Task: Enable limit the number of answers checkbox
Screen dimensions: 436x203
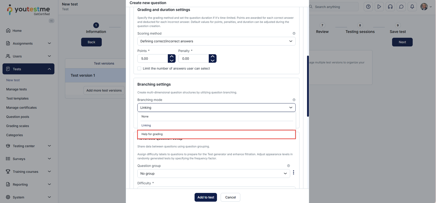Action: pos(139,68)
